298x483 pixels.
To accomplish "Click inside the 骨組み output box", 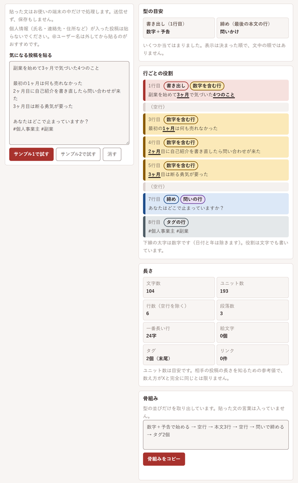I will pos(216,435).
